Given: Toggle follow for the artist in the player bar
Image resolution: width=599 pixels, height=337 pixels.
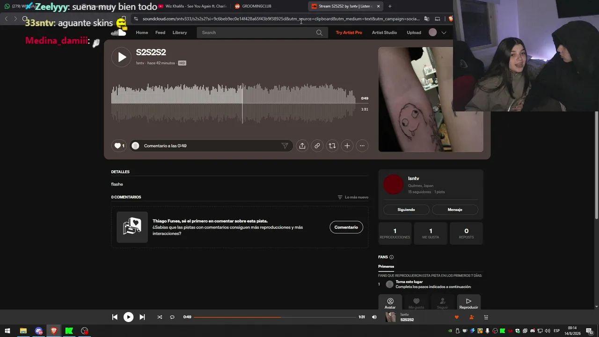Looking at the screenshot, I should [471, 317].
